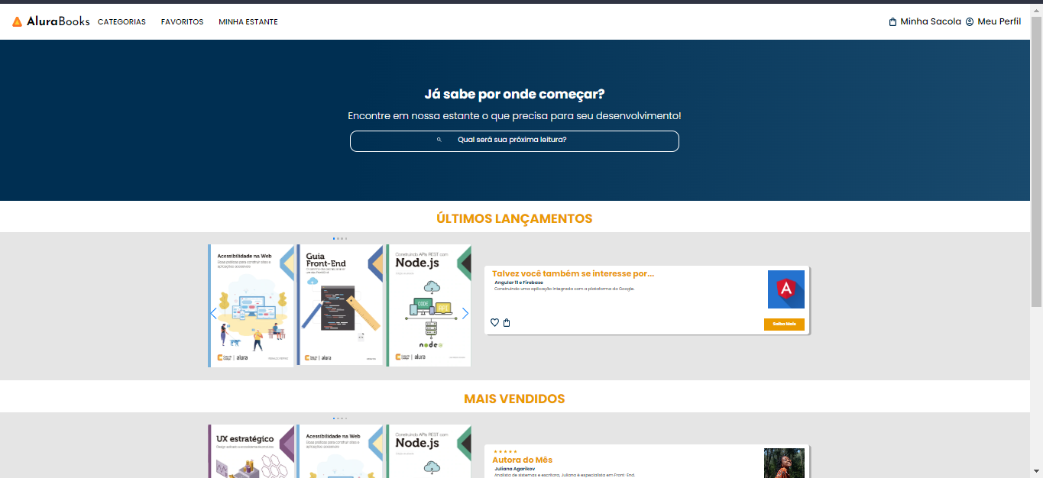Open Node.js book cover in Últimos Lançamentos
The height and width of the screenshot is (478, 1043).
coord(429,305)
